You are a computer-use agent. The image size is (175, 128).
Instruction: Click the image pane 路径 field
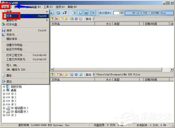(x=133, y=19)
